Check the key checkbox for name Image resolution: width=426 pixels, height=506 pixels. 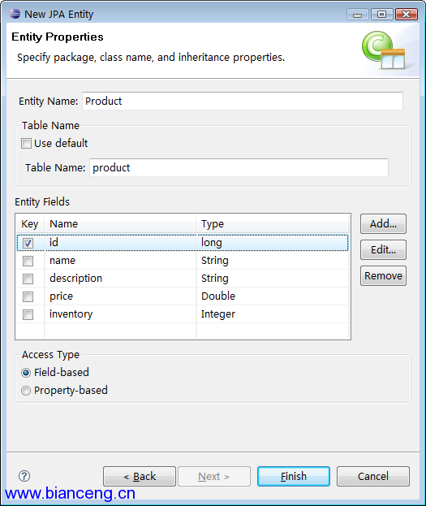coord(28,261)
